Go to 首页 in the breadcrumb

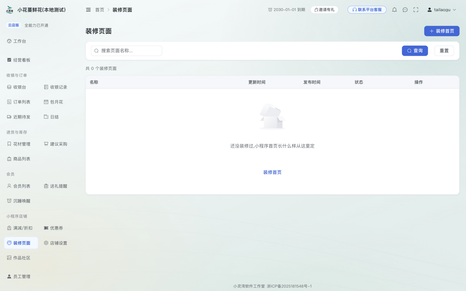coord(100,10)
